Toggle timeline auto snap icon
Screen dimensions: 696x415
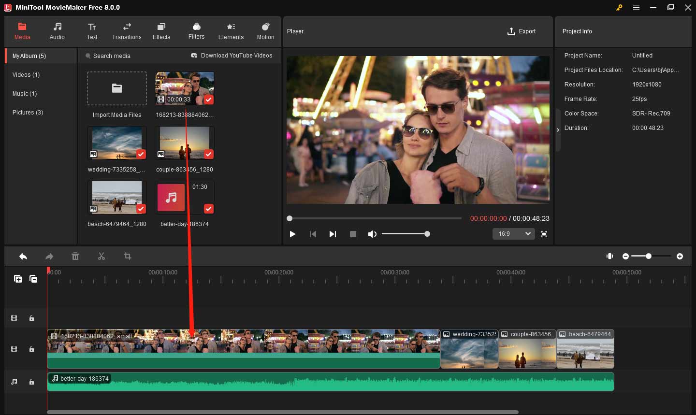[610, 256]
